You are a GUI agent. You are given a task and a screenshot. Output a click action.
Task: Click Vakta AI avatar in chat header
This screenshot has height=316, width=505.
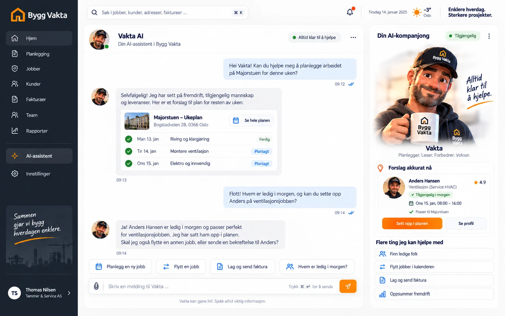(x=99, y=39)
